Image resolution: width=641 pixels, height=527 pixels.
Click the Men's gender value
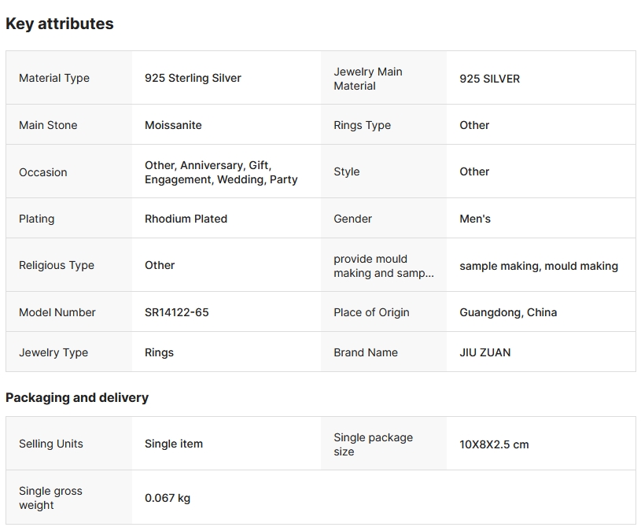[475, 219]
